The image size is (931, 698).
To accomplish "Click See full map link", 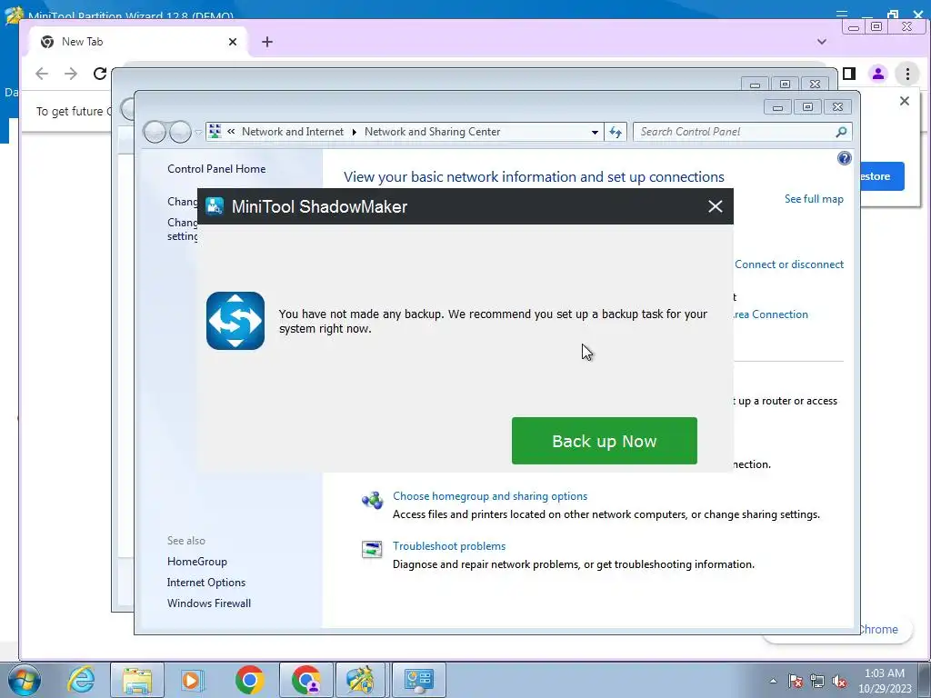I will (x=814, y=199).
